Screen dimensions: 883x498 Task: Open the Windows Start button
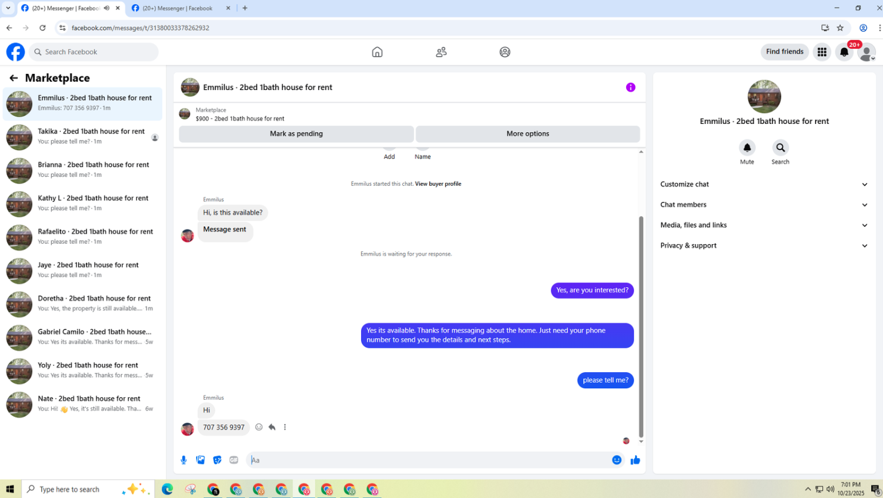click(x=10, y=489)
